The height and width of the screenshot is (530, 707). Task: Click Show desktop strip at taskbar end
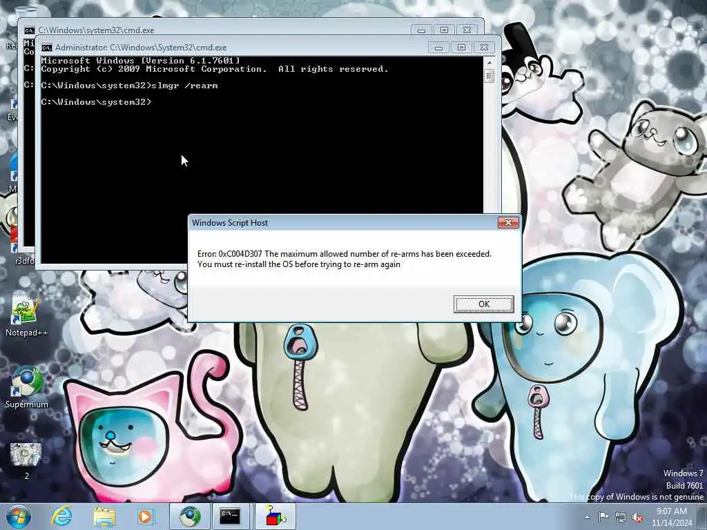(x=702, y=516)
